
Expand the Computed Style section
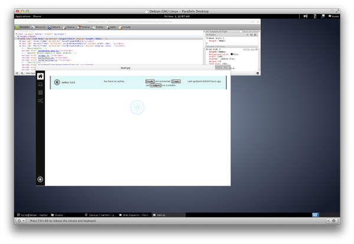(207, 32)
